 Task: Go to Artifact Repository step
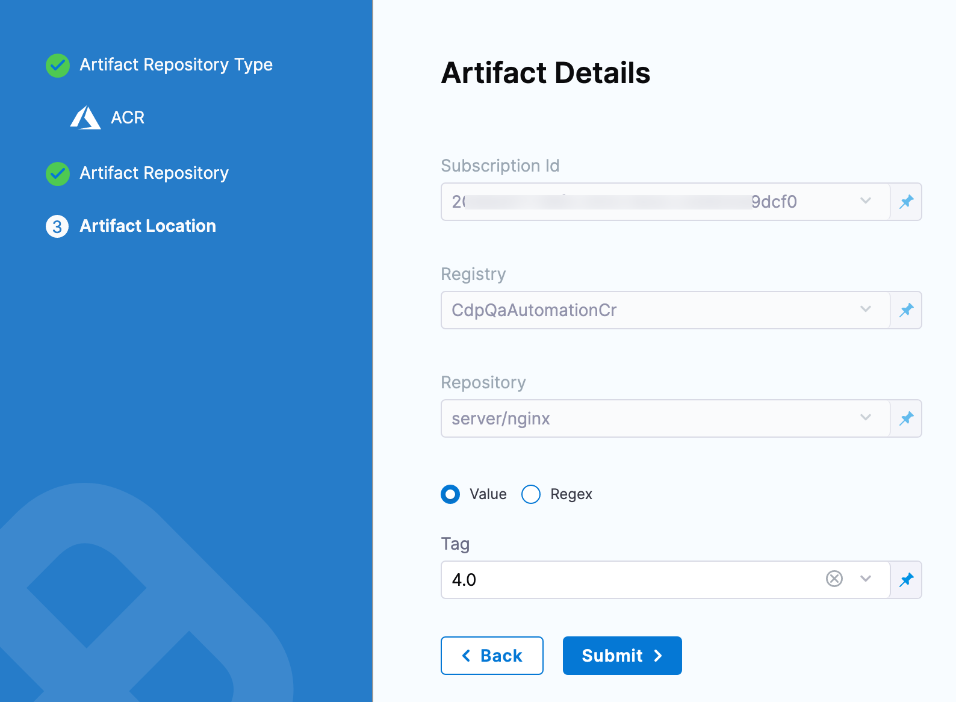(154, 173)
